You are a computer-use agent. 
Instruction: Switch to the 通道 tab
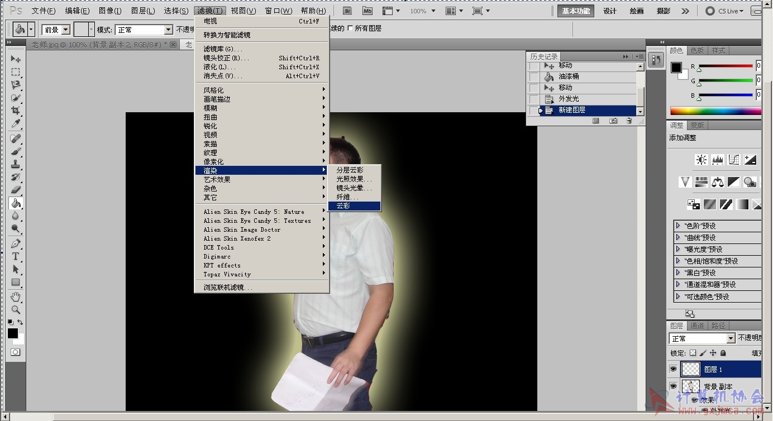coord(697,326)
